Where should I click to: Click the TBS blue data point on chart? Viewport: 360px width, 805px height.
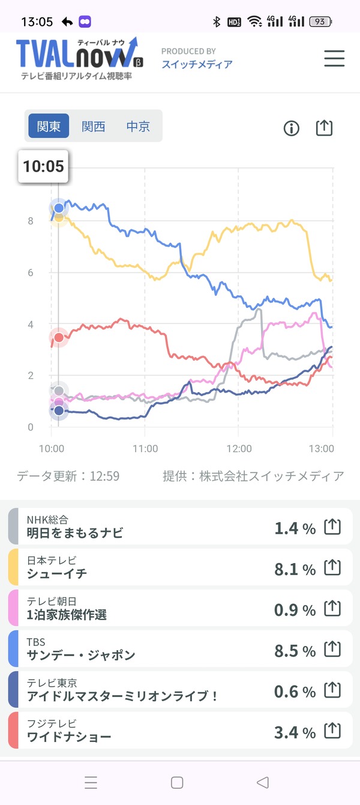(x=59, y=208)
